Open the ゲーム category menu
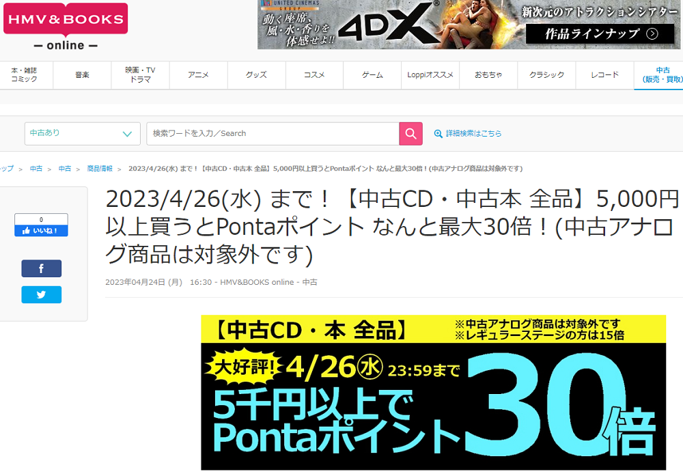 372,75
